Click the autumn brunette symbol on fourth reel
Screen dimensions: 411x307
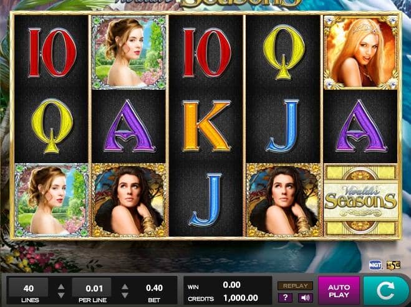pyautogui.click(x=283, y=201)
